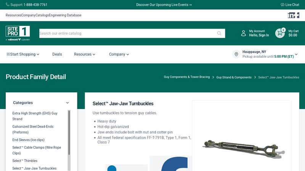Collapse the Categories panel chevron
The width and height of the screenshot is (305, 171).
pos(67,103)
